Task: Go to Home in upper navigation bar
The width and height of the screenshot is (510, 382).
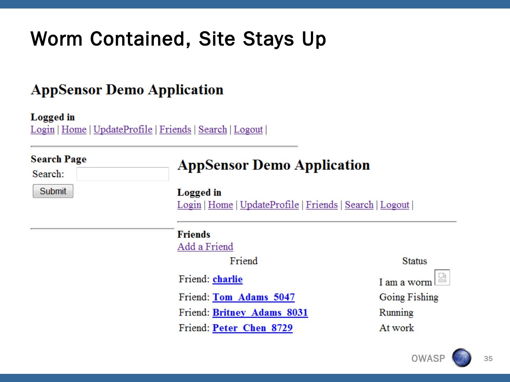Action: 74,129
